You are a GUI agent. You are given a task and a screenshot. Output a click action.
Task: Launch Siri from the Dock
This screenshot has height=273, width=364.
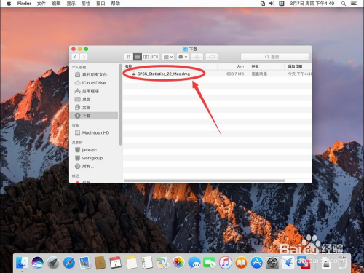(37, 263)
